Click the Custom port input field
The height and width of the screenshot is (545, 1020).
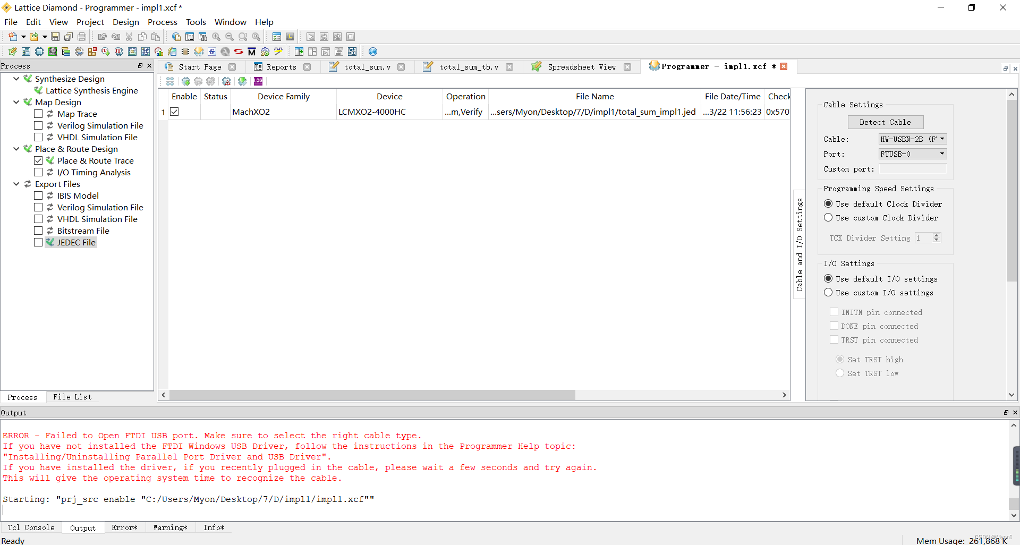(x=913, y=169)
